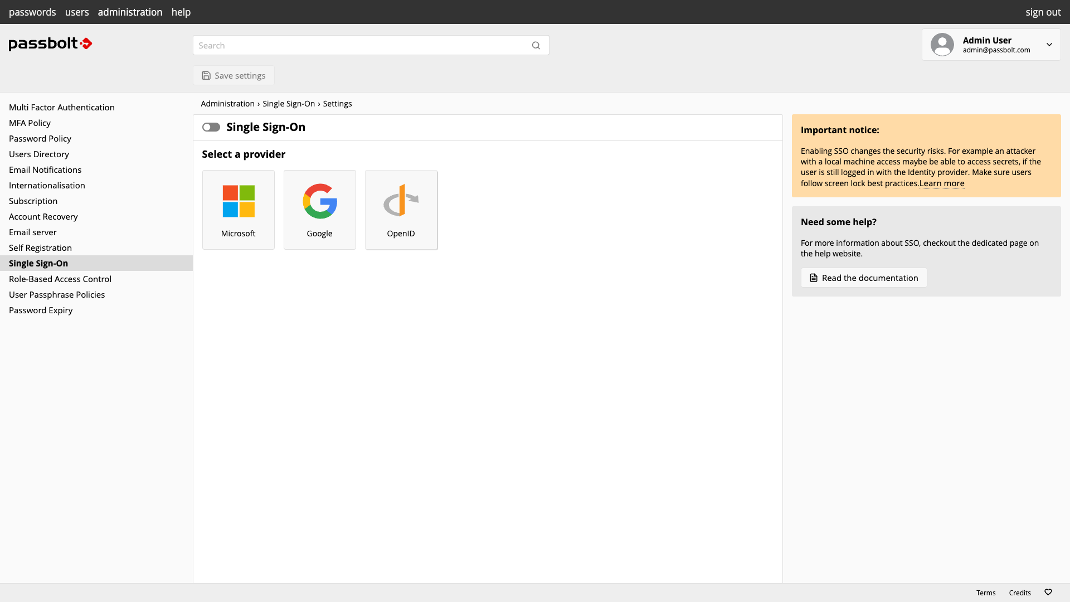The height and width of the screenshot is (602, 1070).
Task: Click Read the documentation button
Action: click(x=864, y=278)
